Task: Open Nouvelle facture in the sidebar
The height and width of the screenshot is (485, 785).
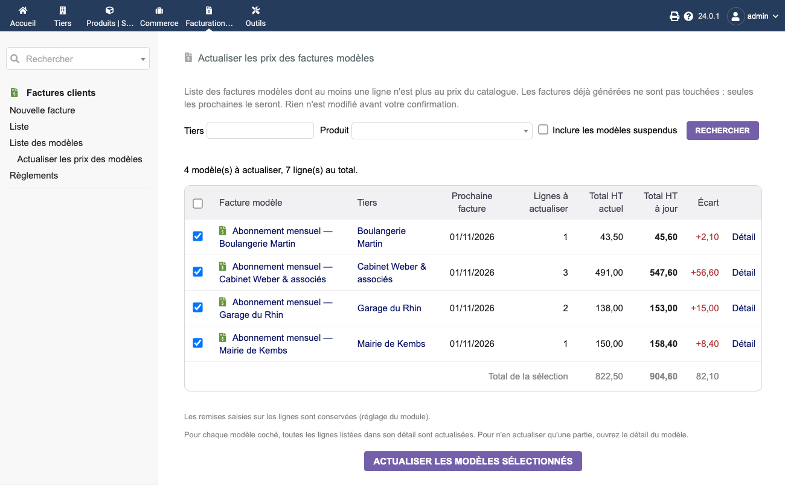Action: [42, 110]
